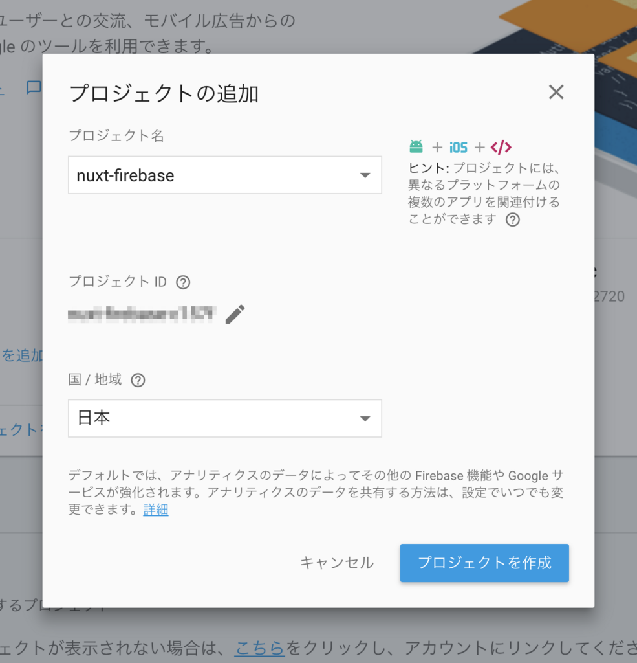Click the プロジェクトの追加 dialog title

tap(164, 93)
